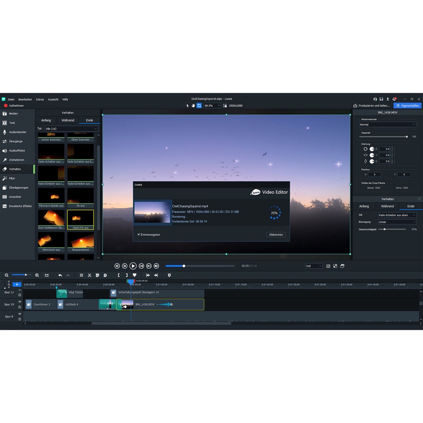Open the Mischmethode dropdown set to Normal
Viewport: 423px width, 423px height.
[x=387, y=125]
